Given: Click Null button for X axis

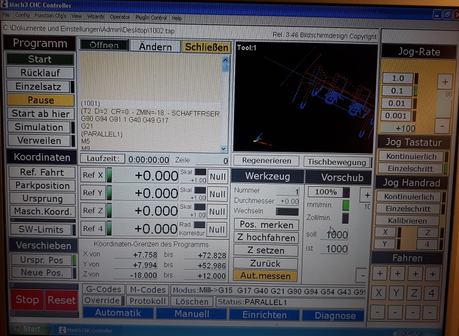Looking at the screenshot, I should pyautogui.click(x=217, y=177).
